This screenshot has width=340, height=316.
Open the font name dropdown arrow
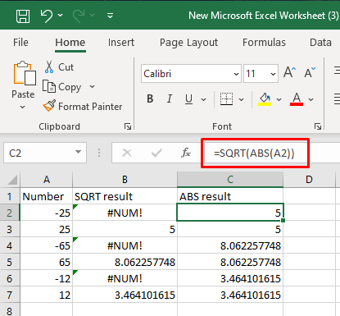(237, 74)
